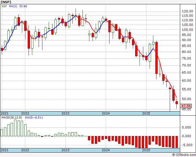Viewport: 196px width, 157px height.
Task: Click 2022 on the price chart timeline
Action: pos(25,113)
